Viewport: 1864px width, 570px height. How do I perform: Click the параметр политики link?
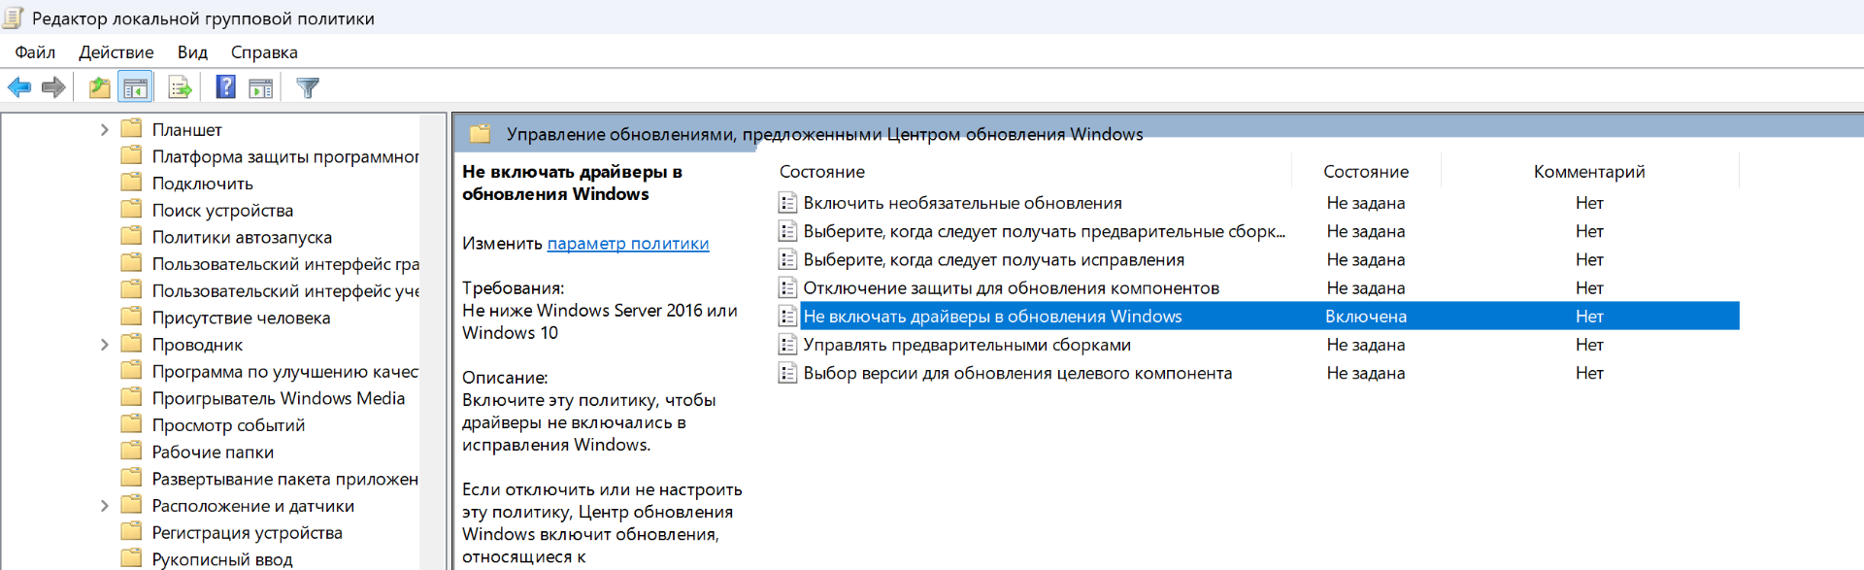628,244
